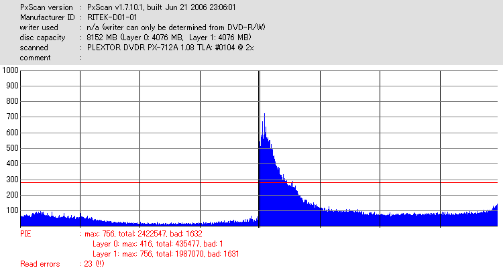Click the Layer 1 max 756 statistics line
This screenshot has height=272, width=503.
pos(166,254)
